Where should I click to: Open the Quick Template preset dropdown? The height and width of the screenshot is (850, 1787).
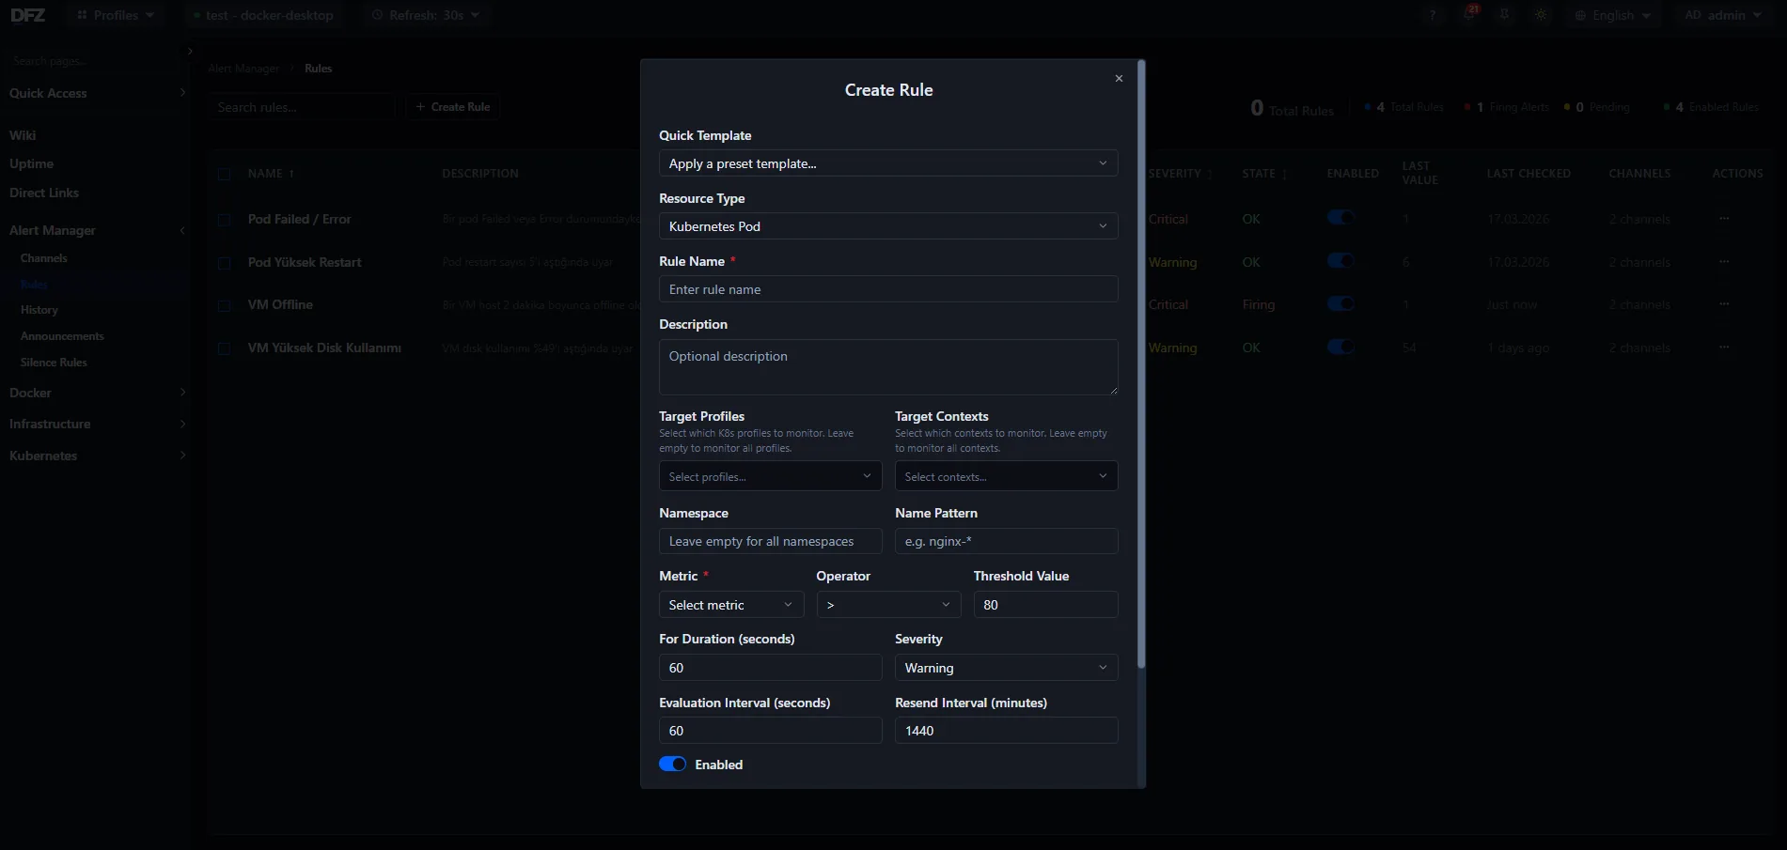click(887, 162)
